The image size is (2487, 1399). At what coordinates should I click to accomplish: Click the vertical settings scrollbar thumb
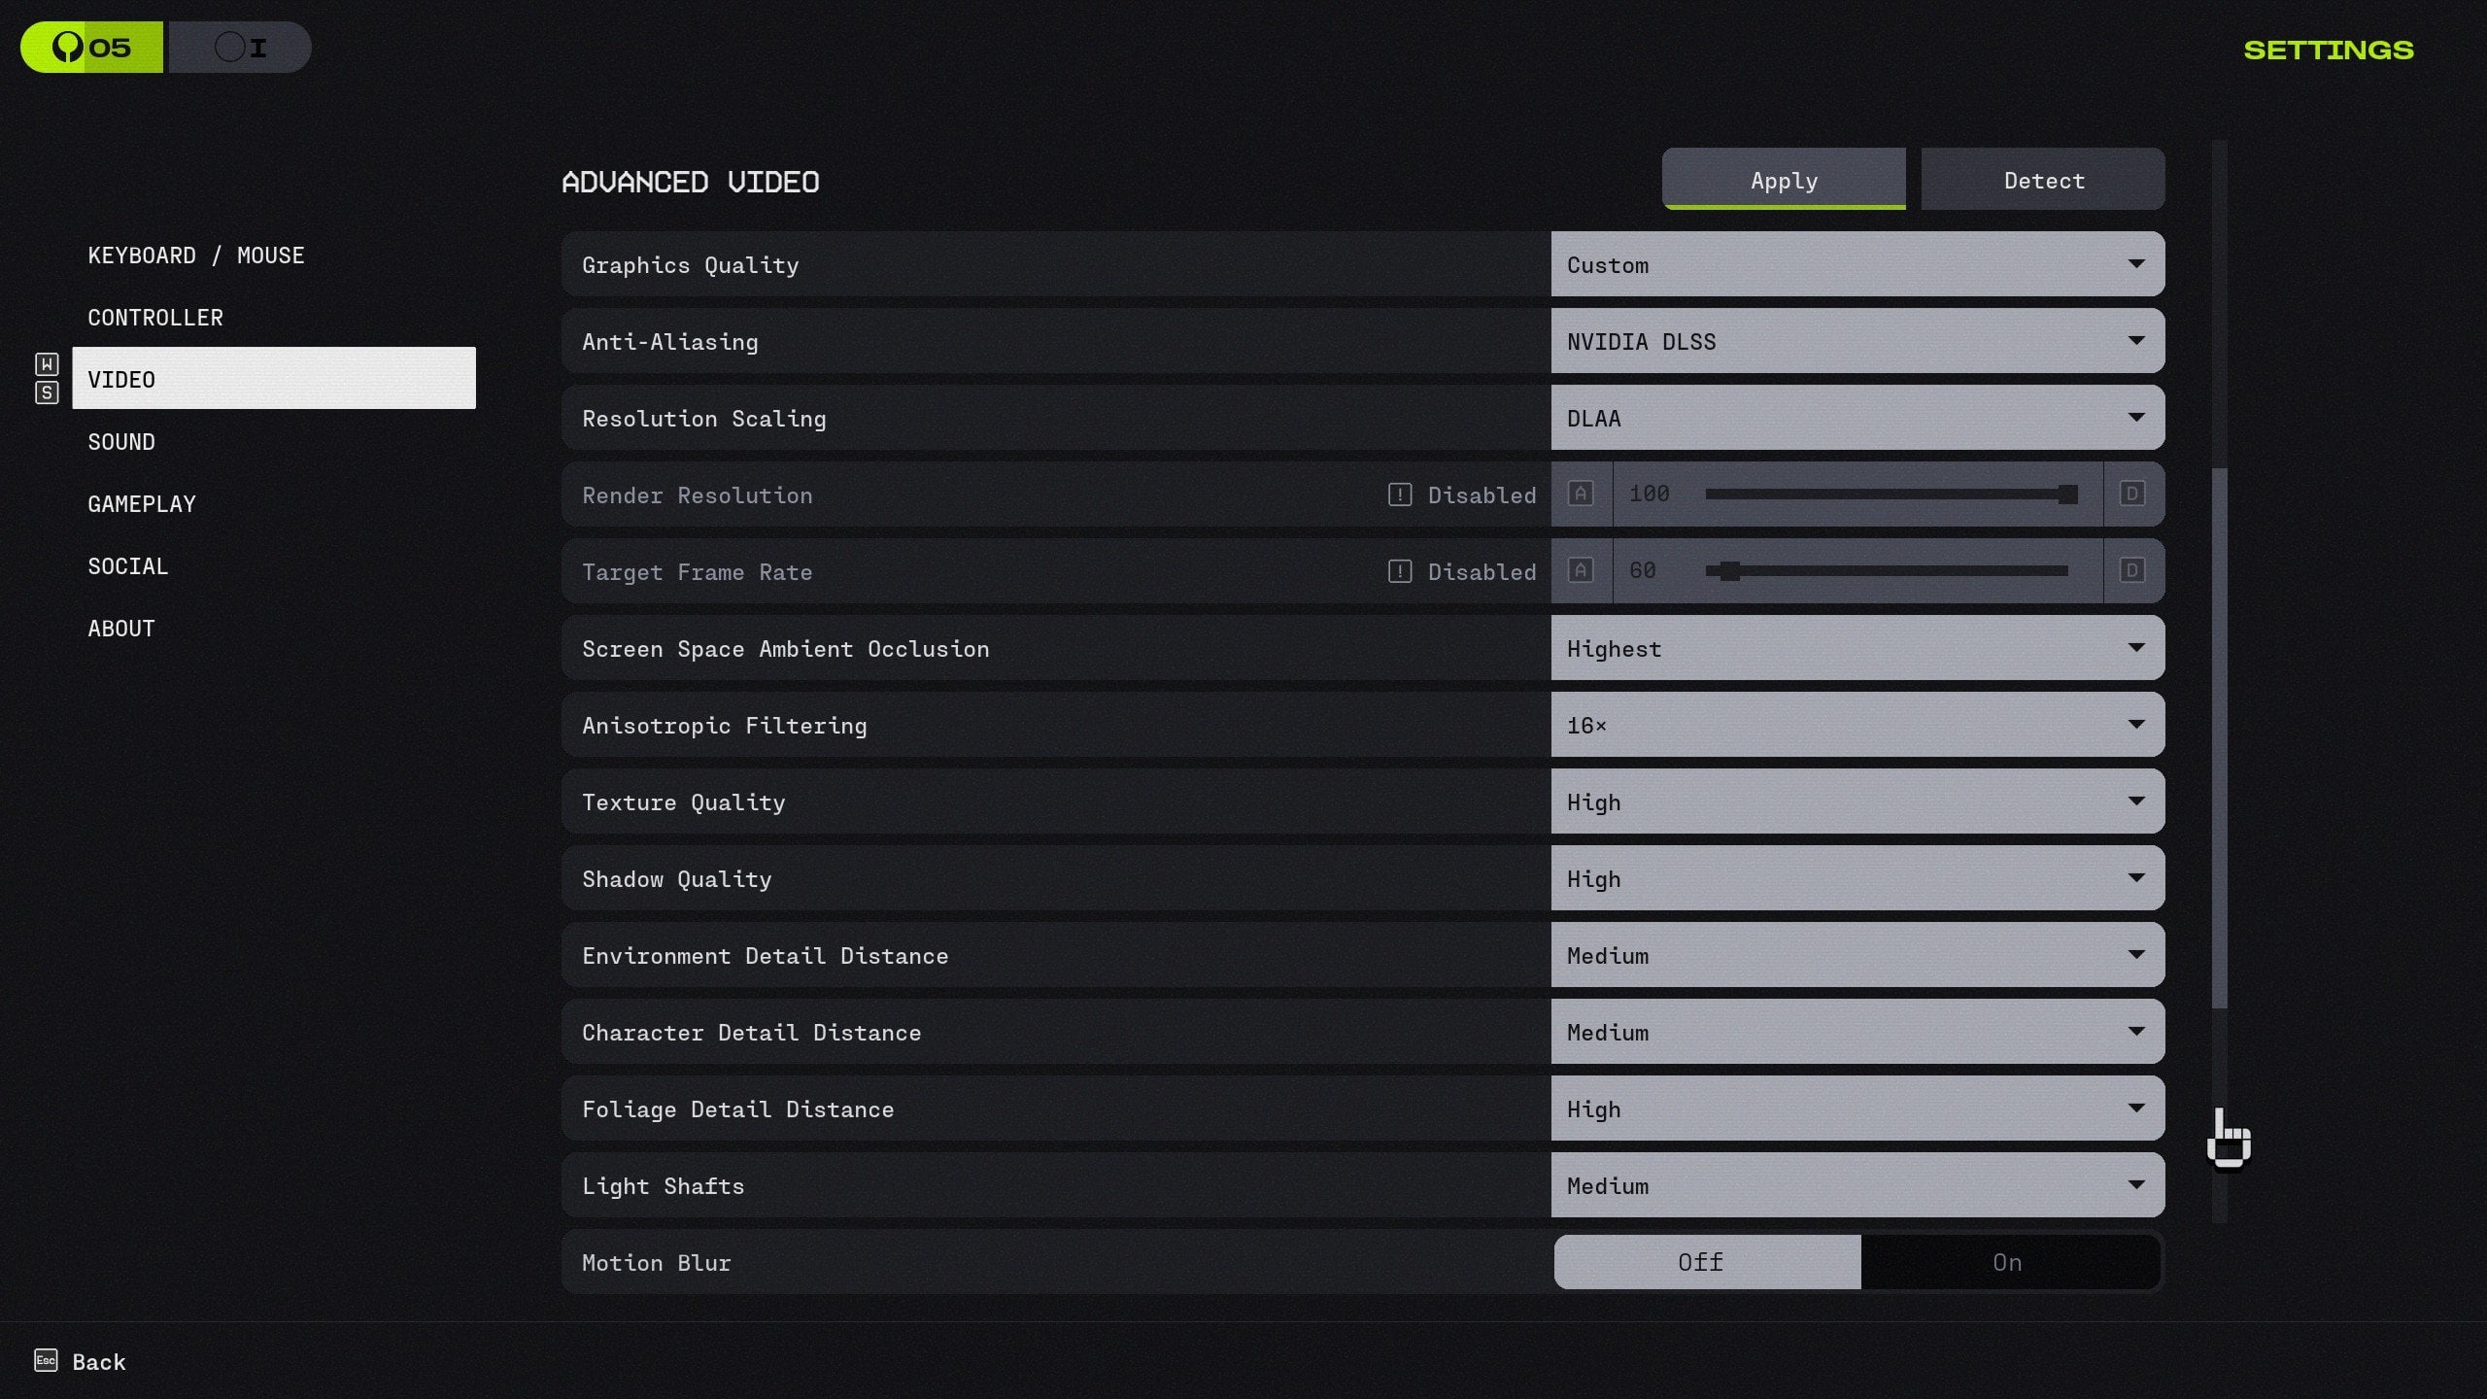point(2219,738)
